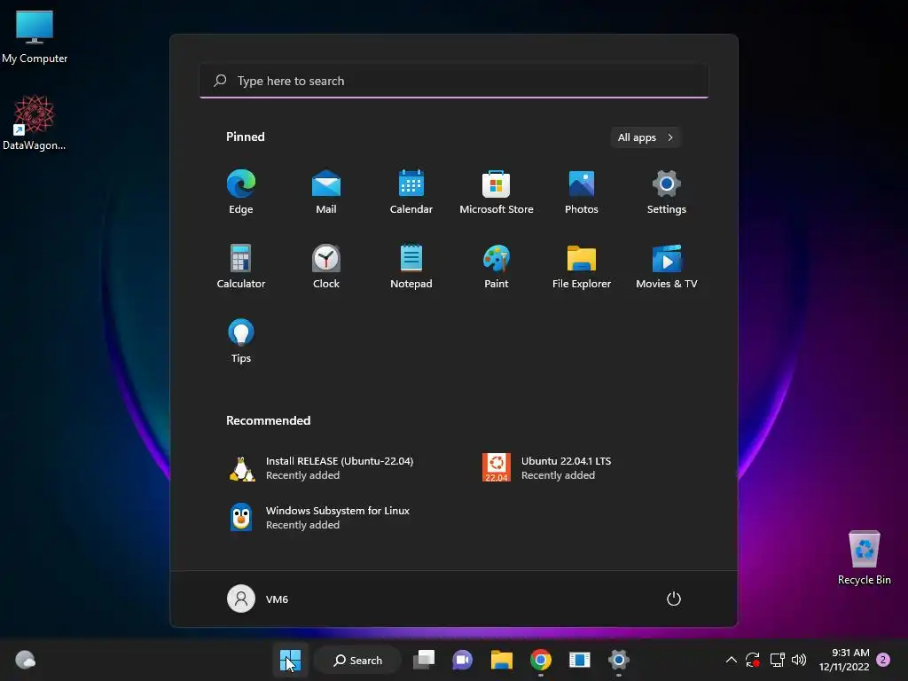Open the VM6 user account menu
Image resolution: width=908 pixels, height=681 pixels.
(258, 599)
